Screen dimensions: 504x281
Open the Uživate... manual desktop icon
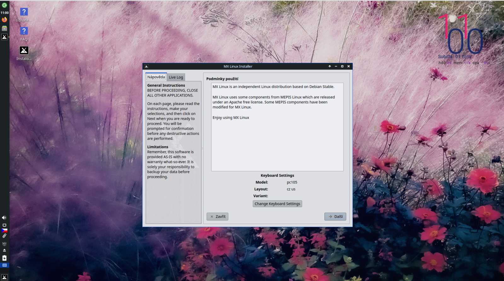coord(24,15)
